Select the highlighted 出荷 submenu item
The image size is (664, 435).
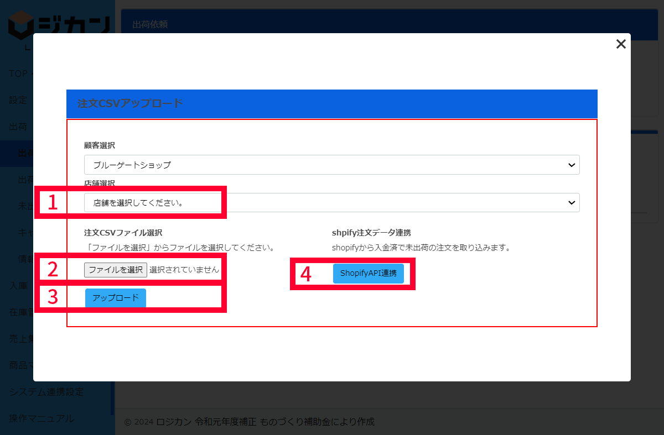pyautogui.click(x=25, y=153)
